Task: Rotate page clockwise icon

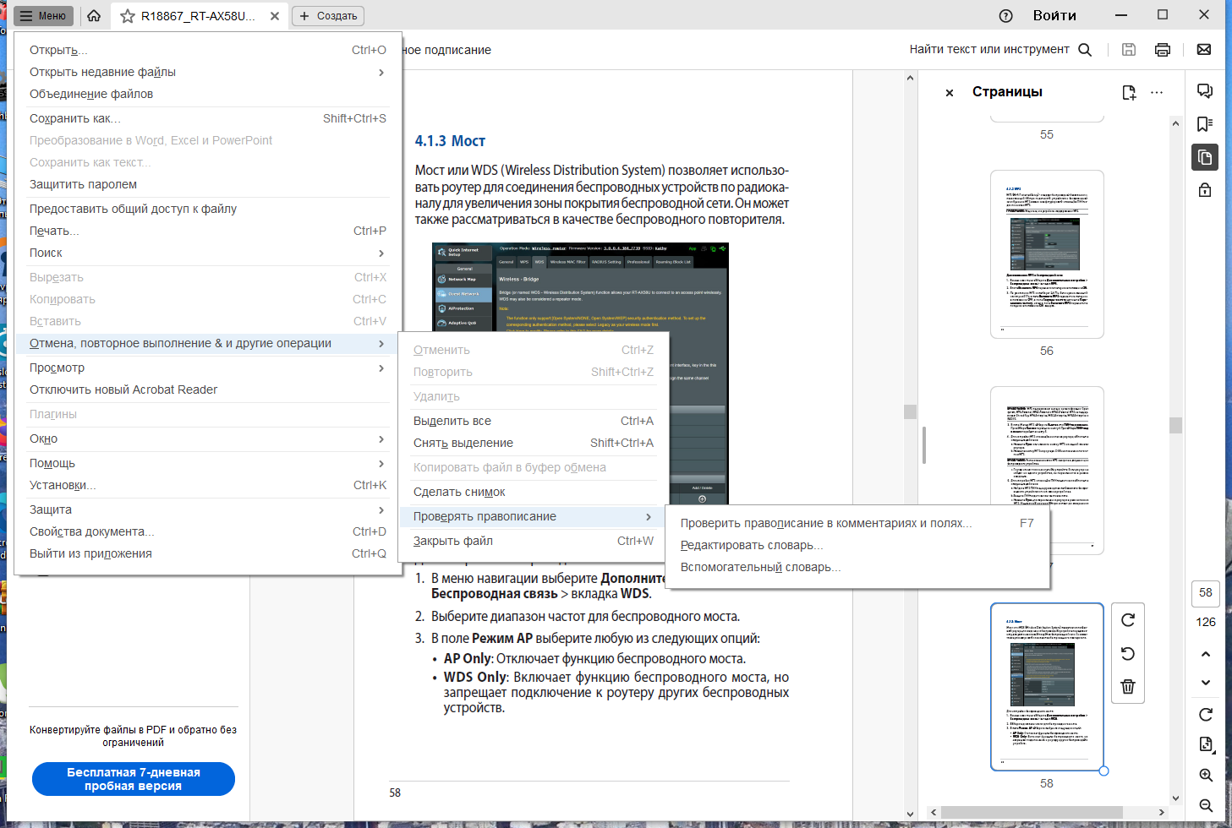Action: point(1128,620)
